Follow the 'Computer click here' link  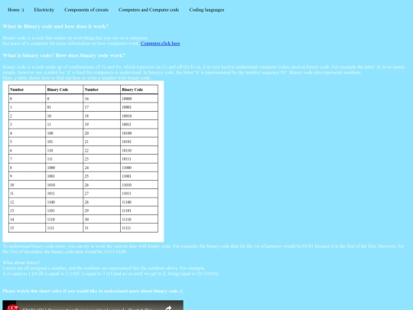point(161,43)
